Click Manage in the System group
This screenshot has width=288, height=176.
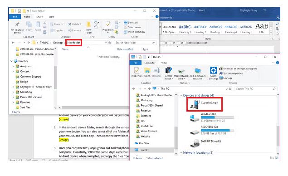point(226,78)
